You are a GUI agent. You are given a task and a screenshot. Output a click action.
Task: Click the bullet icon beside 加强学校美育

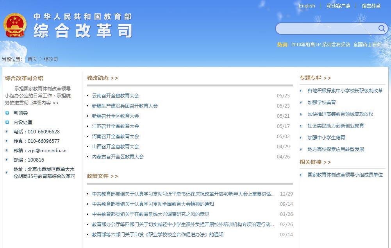(301, 102)
